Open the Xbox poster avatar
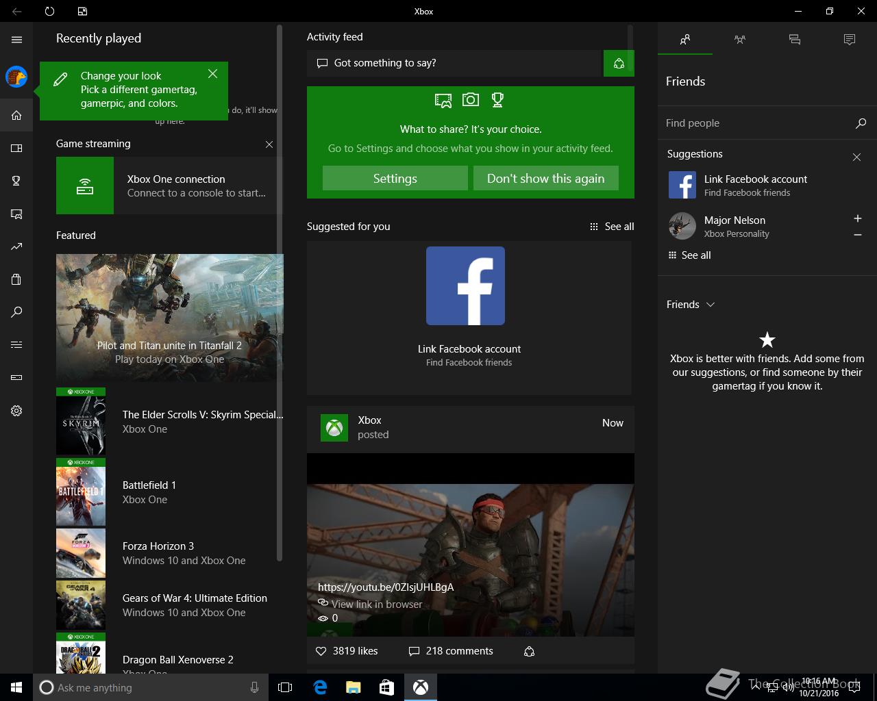Image resolution: width=877 pixels, height=701 pixels. (334, 428)
